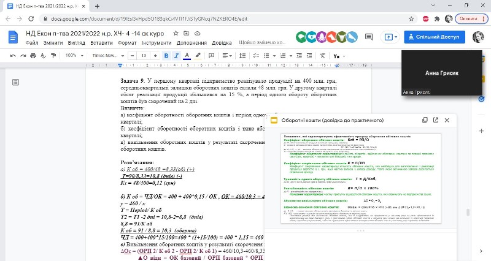Click the Спільний Доступ share button

point(435,37)
